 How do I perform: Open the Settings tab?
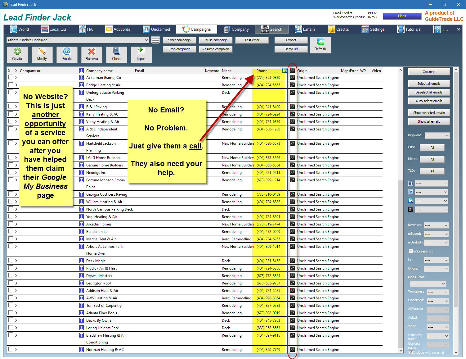tap(373, 29)
